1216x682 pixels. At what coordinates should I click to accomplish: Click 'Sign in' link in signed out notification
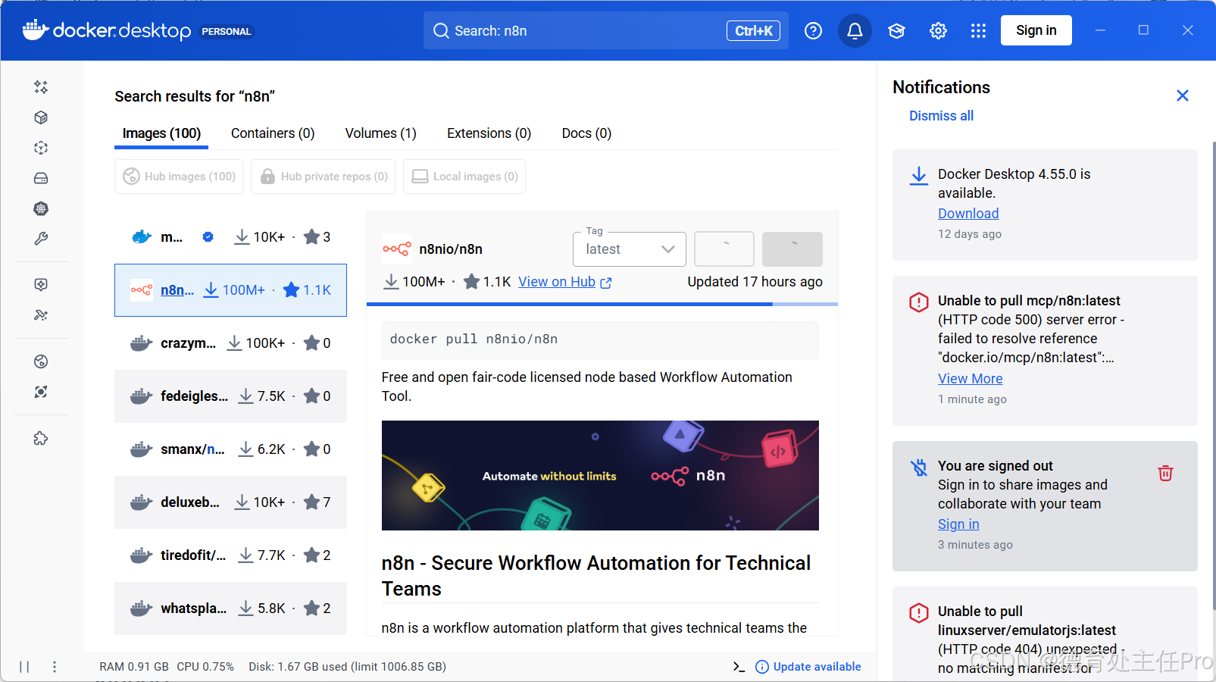pos(958,524)
